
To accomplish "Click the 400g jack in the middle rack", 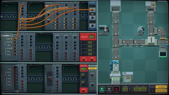I will click(15, 51).
